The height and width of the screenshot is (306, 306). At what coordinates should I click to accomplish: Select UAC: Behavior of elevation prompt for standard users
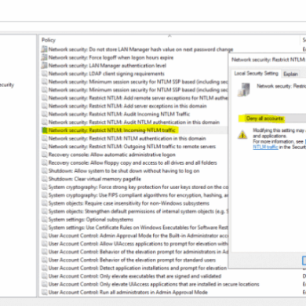pos(132,260)
